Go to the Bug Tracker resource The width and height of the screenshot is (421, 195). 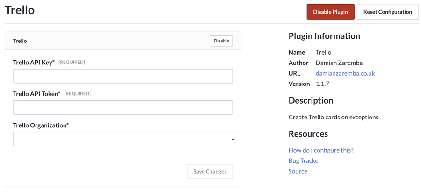305,160
